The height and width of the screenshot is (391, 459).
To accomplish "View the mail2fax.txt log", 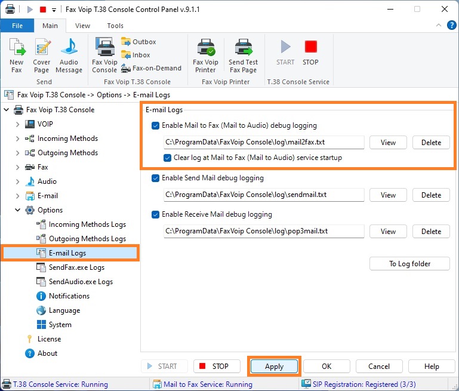I will tap(388, 143).
